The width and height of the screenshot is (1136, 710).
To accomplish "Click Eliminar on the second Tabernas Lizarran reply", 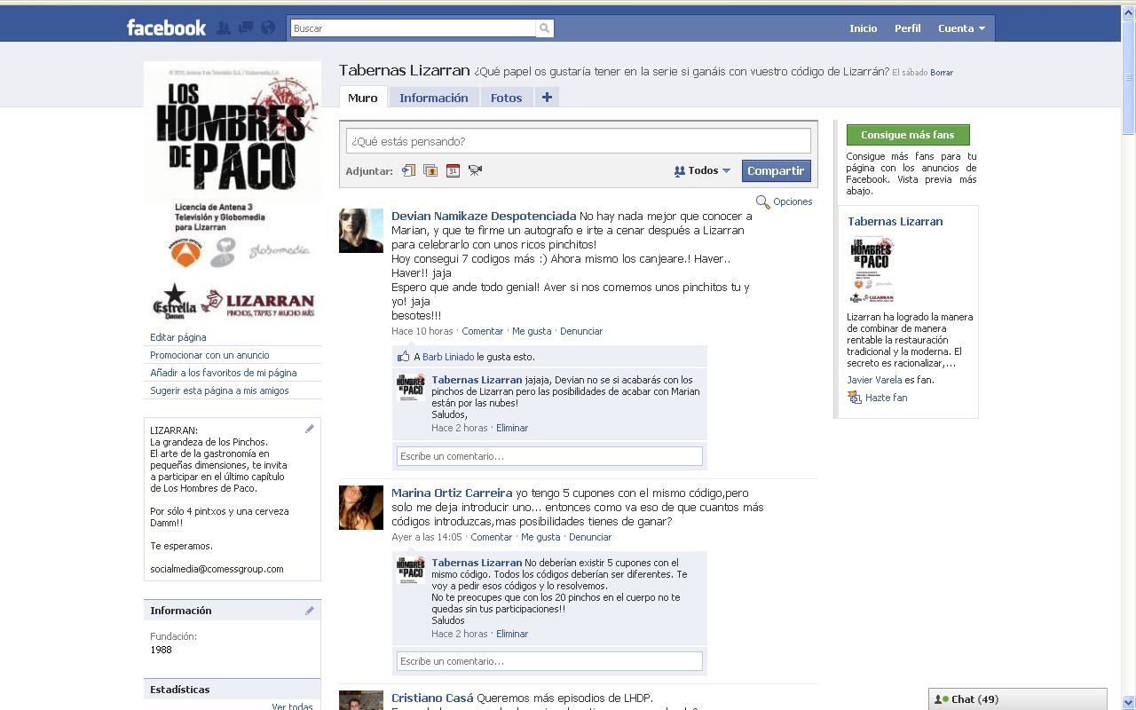I will tap(512, 634).
